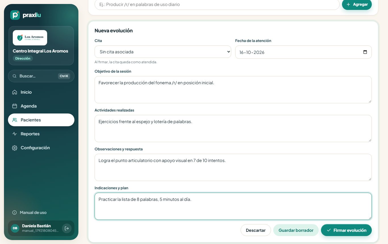The height and width of the screenshot is (244, 388).
Task: Click the Pacientes people icon
Action: click(x=14, y=120)
